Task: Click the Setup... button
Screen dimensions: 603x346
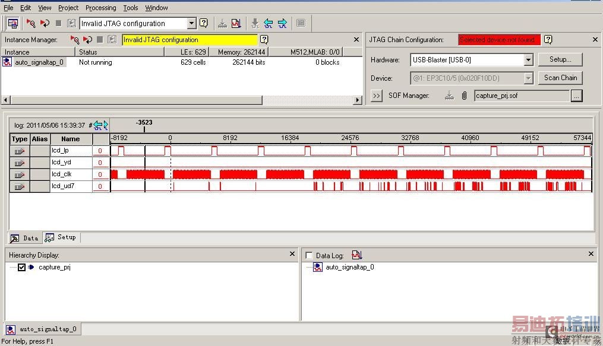Action: [x=560, y=59]
